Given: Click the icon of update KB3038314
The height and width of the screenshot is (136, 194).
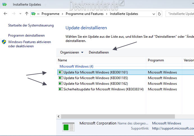Looking at the screenshot, I should pyautogui.click(x=61, y=89).
